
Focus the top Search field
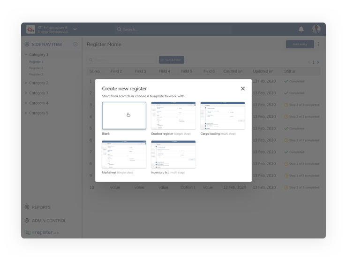(x=173, y=30)
